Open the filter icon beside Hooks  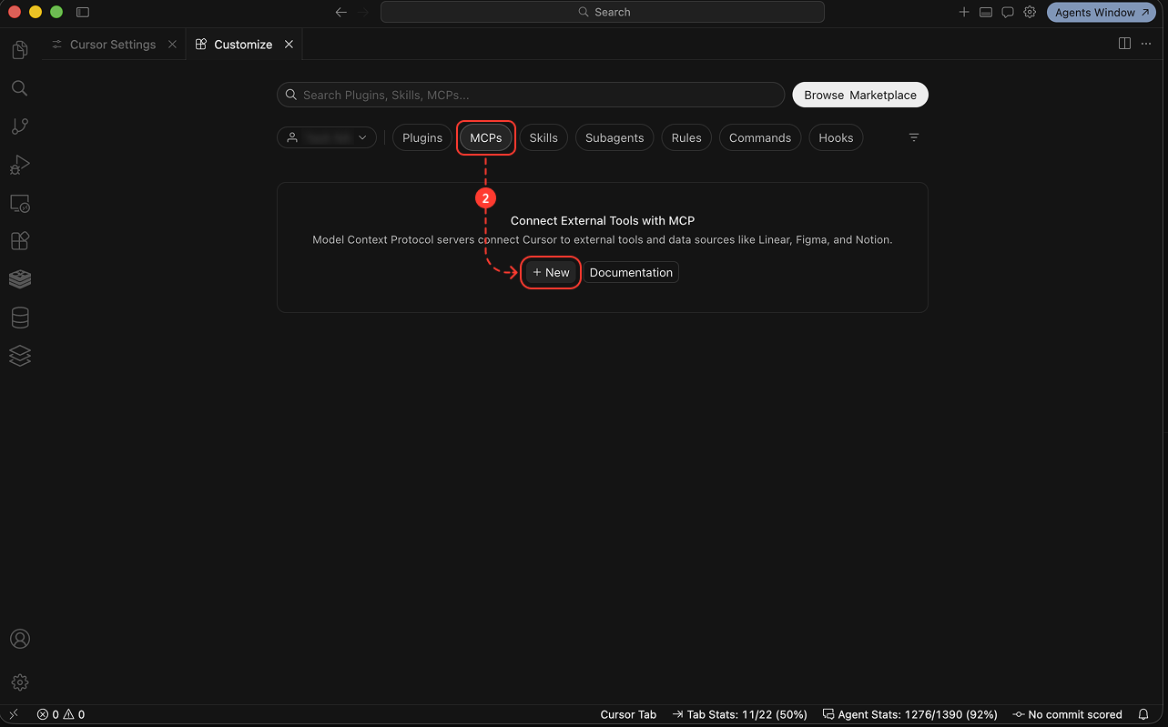click(914, 137)
